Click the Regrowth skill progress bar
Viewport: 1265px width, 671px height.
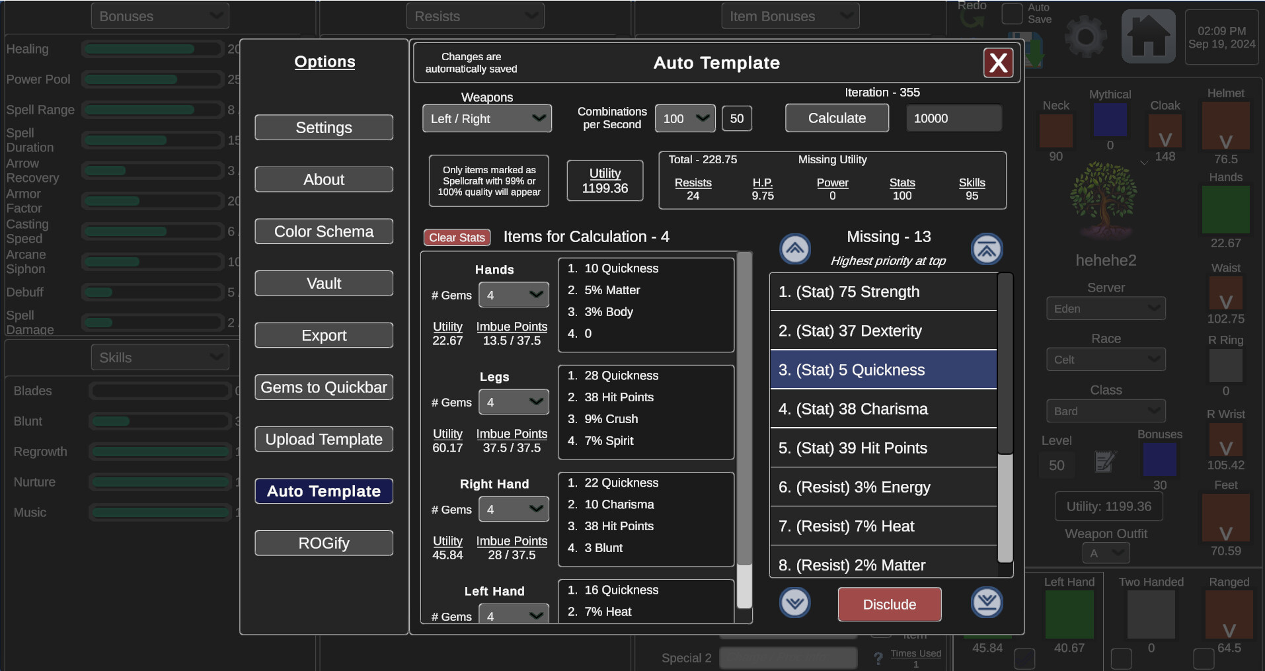point(159,452)
